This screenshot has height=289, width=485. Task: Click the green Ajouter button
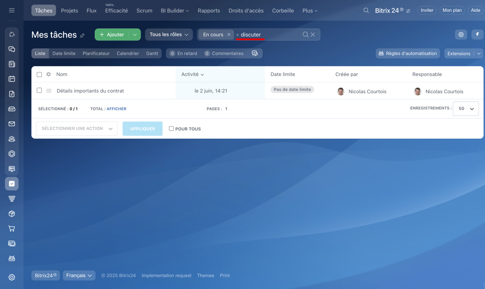click(x=112, y=34)
